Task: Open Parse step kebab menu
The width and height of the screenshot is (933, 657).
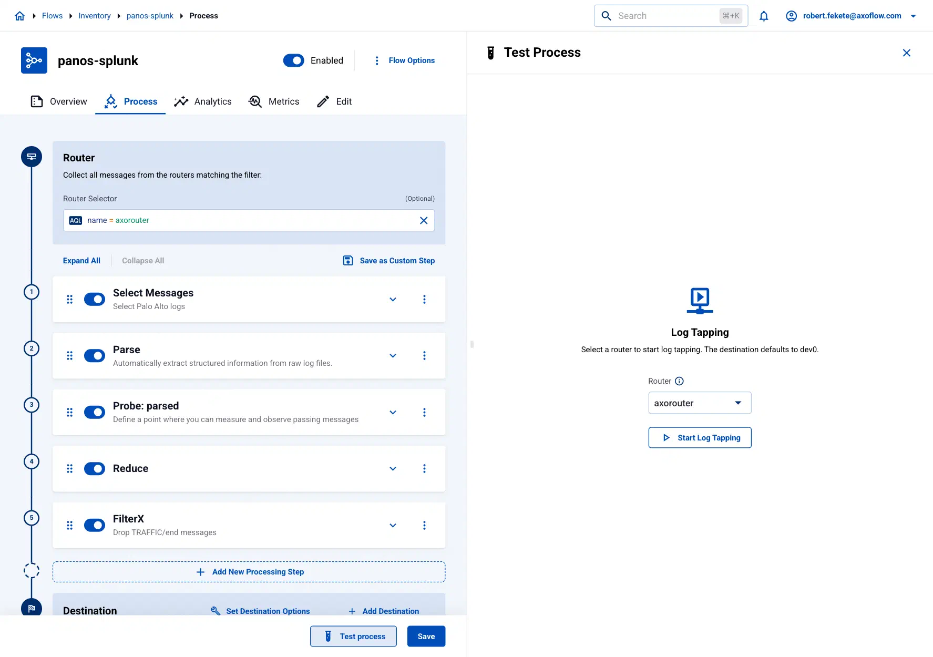Action: coord(424,356)
